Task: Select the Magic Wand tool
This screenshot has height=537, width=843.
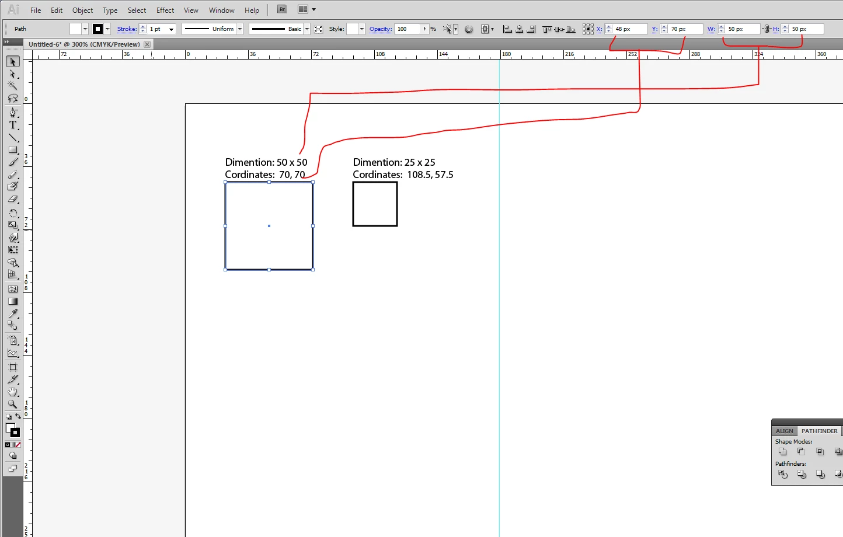Action: pyautogui.click(x=13, y=86)
